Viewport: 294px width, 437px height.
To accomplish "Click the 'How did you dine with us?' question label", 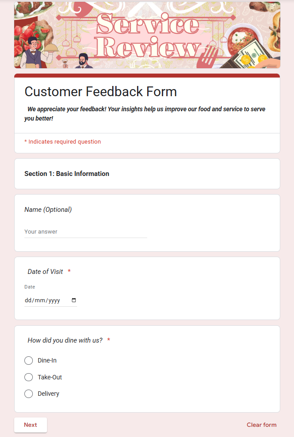I will click(x=65, y=340).
